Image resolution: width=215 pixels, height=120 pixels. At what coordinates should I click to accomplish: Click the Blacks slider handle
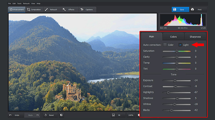171,110
